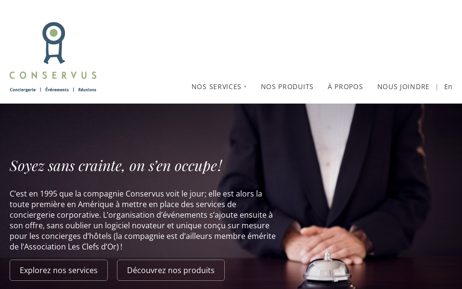This screenshot has height=289, width=462.
Task: Open the À PROPOS menu item
Action: pos(346,87)
